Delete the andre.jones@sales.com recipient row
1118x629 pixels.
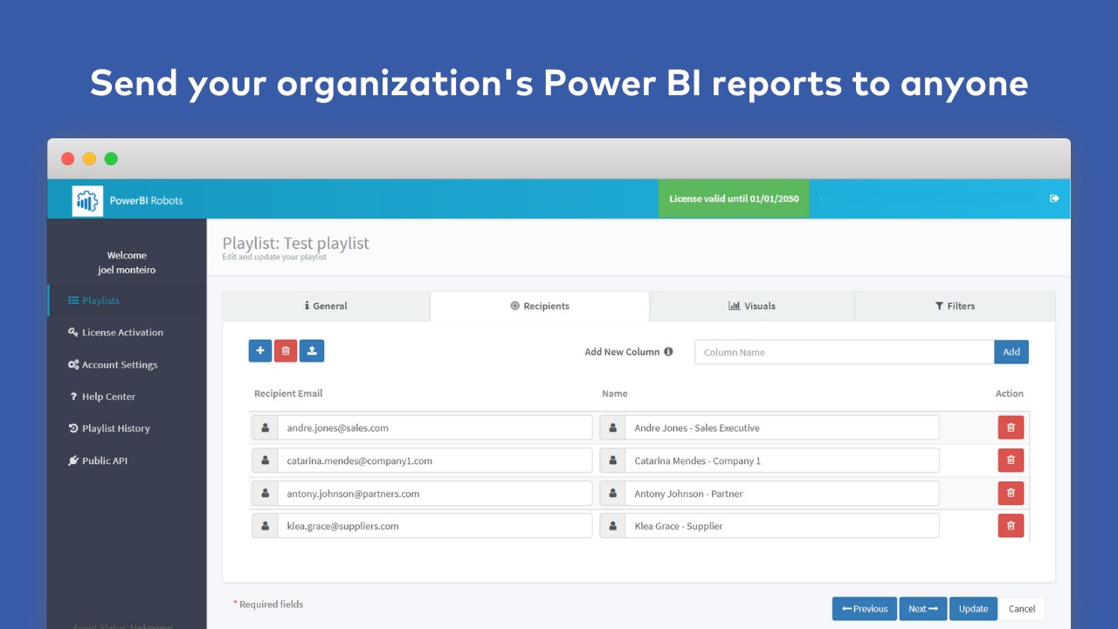(1011, 428)
